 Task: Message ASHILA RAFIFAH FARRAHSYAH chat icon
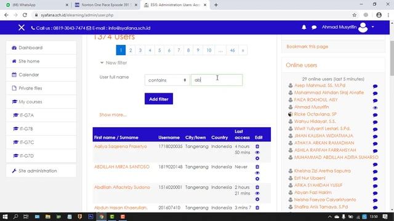[375, 151]
